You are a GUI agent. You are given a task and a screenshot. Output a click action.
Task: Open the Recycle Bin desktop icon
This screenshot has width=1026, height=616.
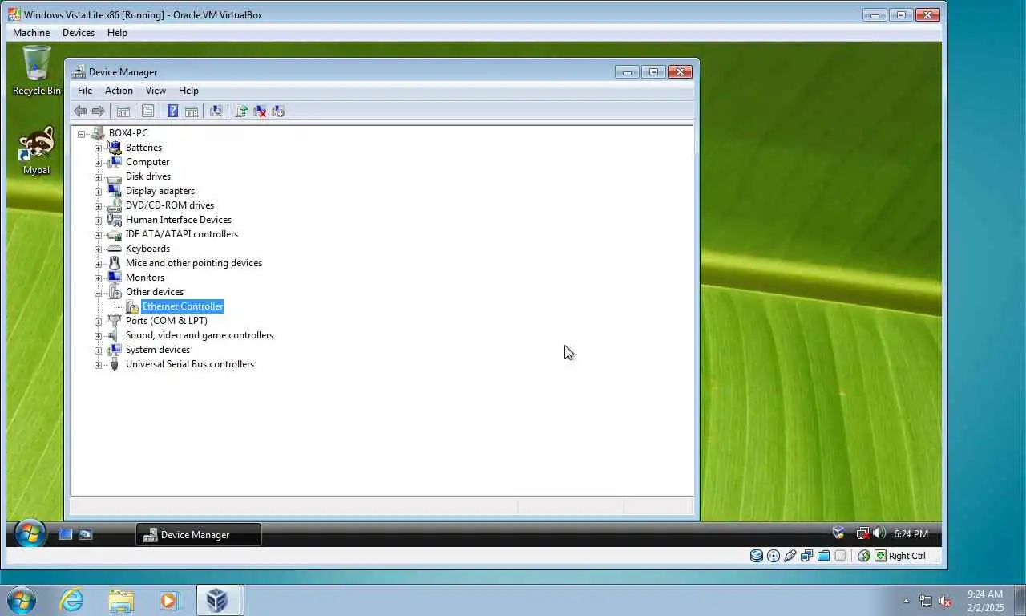pyautogui.click(x=36, y=71)
